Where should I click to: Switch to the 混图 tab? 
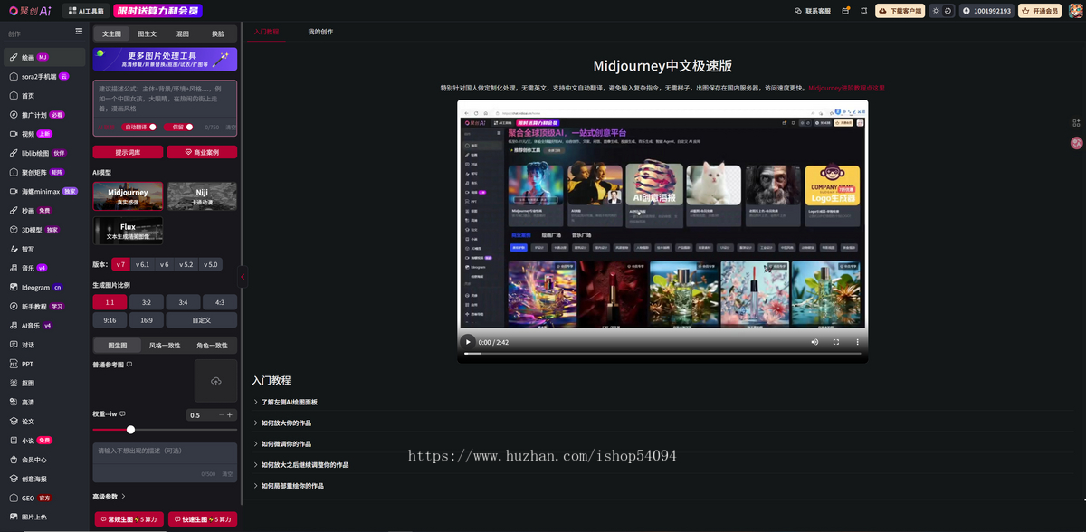click(x=183, y=33)
